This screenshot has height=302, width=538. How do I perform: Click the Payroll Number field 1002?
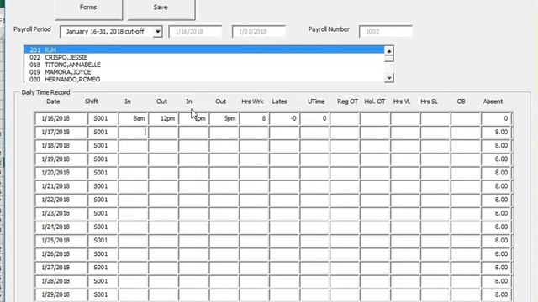386,32
